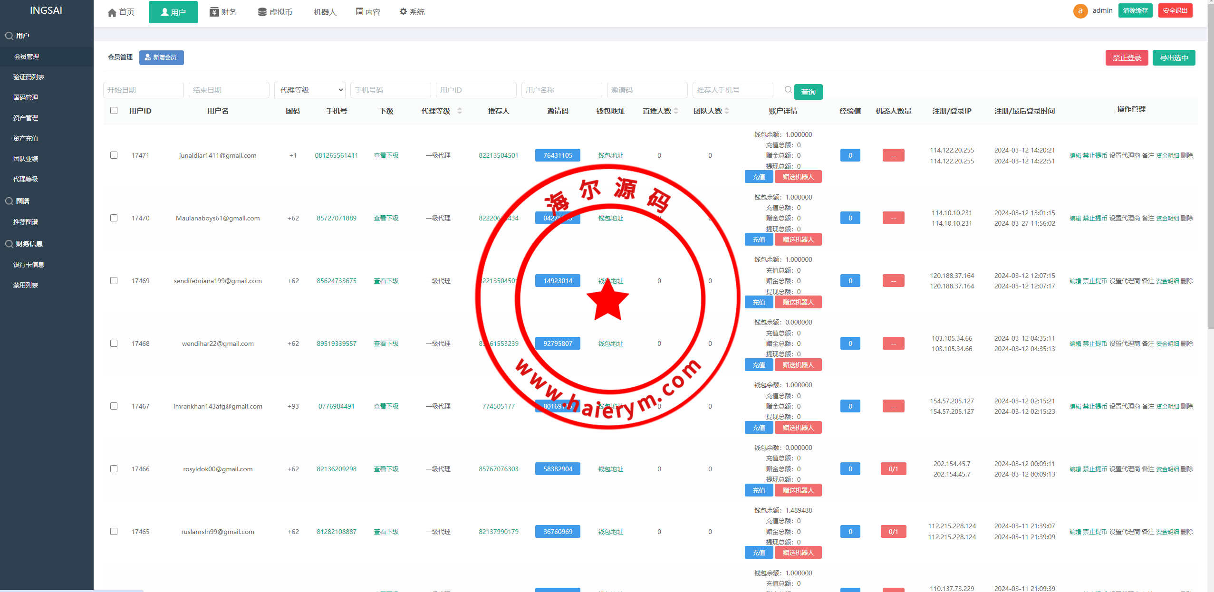Click the system (系统) gear icon
This screenshot has width=1214, height=592.
coord(403,11)
